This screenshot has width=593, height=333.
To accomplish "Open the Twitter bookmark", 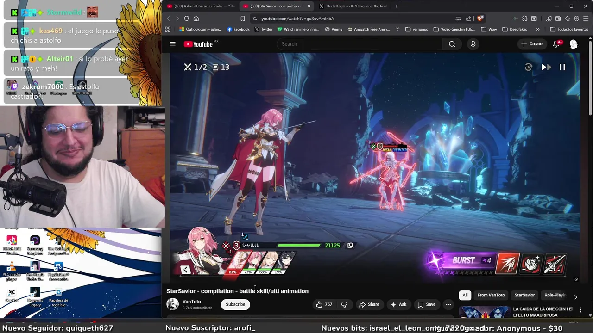I will [x=263, y=29].
